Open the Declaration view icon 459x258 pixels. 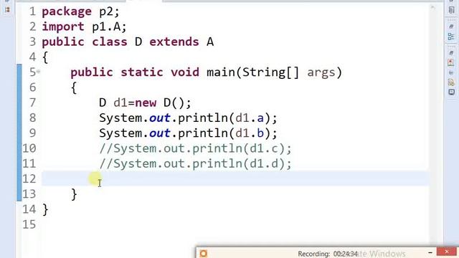(x=451, y=83)
